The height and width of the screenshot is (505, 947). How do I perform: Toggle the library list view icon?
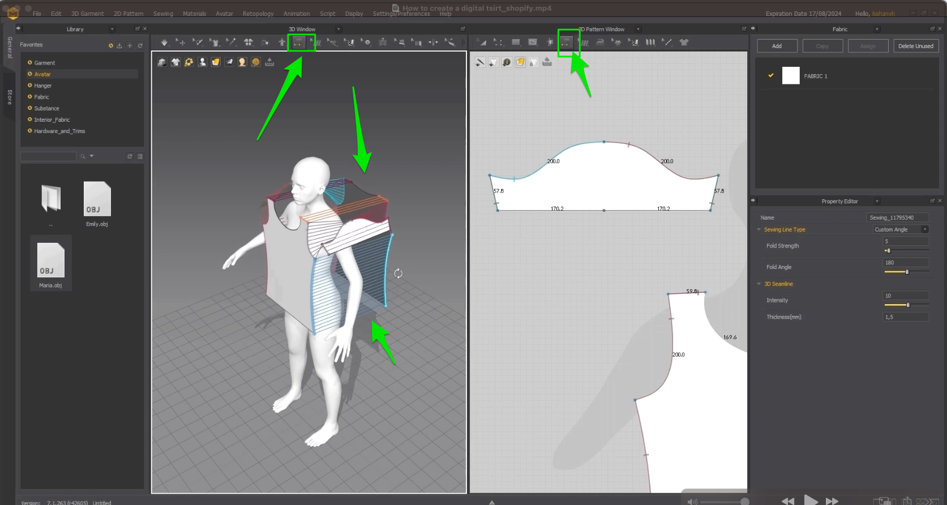click(x=140, y=156)
